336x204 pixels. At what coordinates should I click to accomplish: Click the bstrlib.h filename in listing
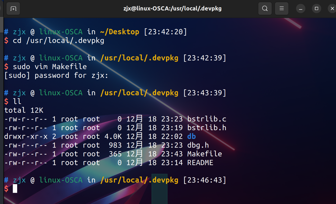coord(207,128)
